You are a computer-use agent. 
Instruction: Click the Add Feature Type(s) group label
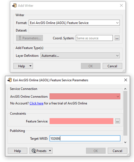click(x=29, y=48)
